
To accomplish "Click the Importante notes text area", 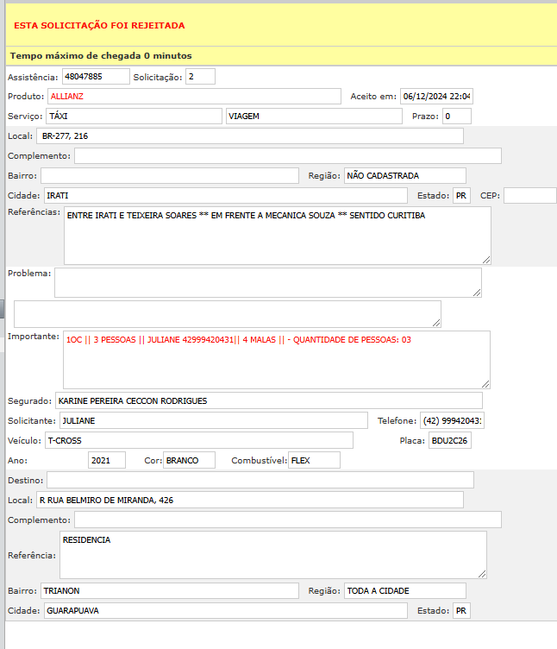I will pos(276,359).
